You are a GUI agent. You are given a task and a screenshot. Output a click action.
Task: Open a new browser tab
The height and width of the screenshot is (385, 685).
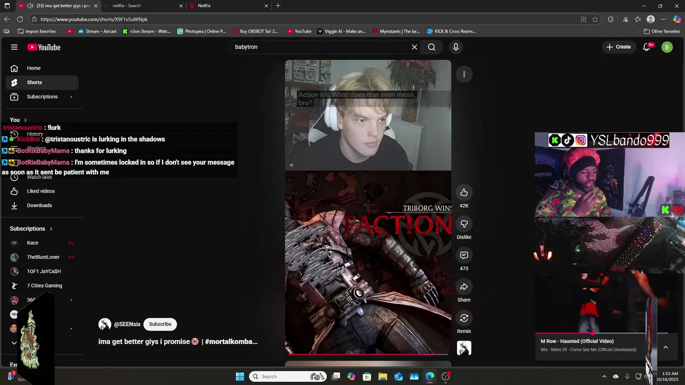(278, 6)
